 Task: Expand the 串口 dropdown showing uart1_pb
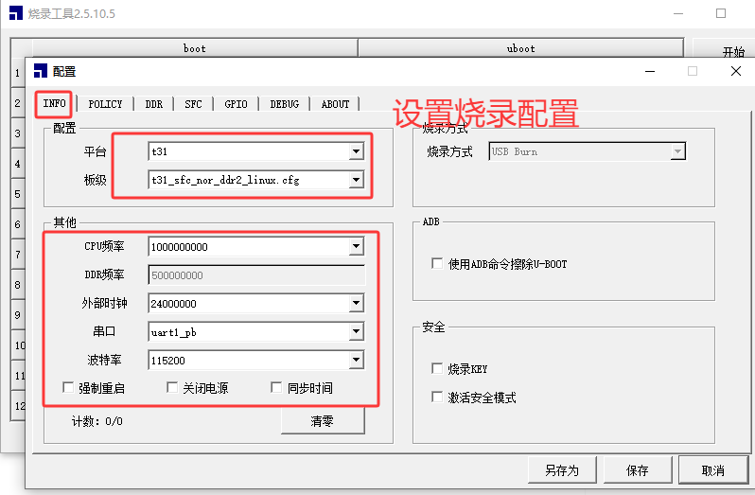pos(356,332)
